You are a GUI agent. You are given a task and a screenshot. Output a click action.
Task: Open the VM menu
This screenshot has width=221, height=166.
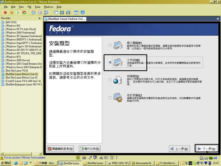pyautogui.click(x=29, y=7)
